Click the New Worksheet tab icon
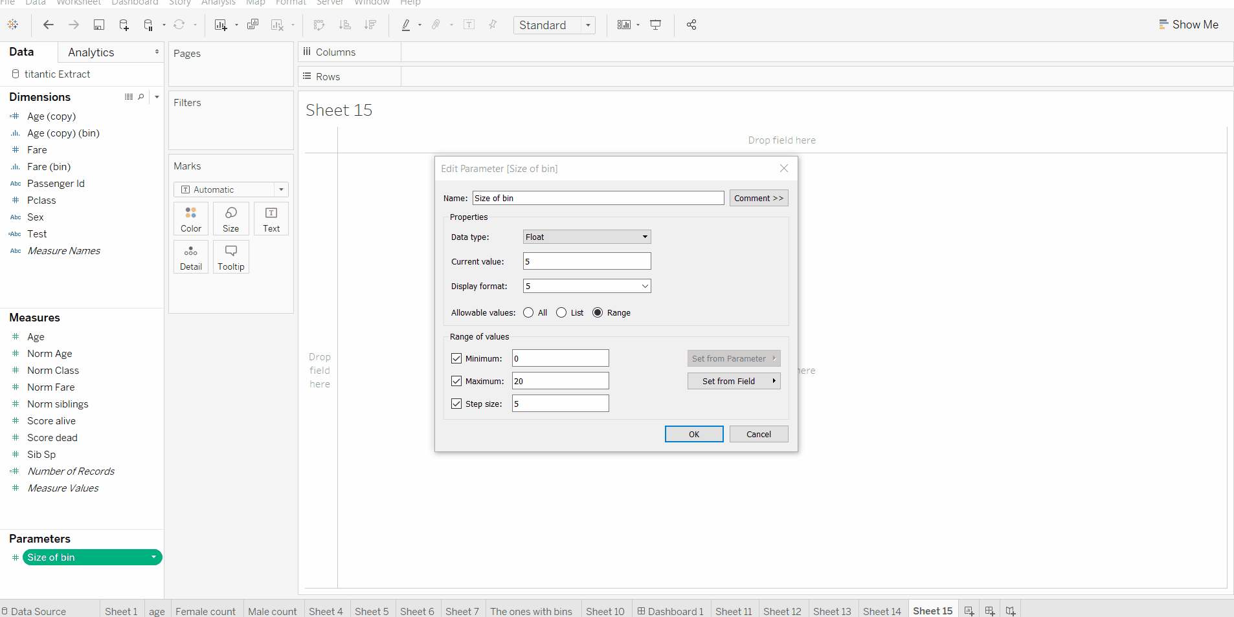 [969, 611]
